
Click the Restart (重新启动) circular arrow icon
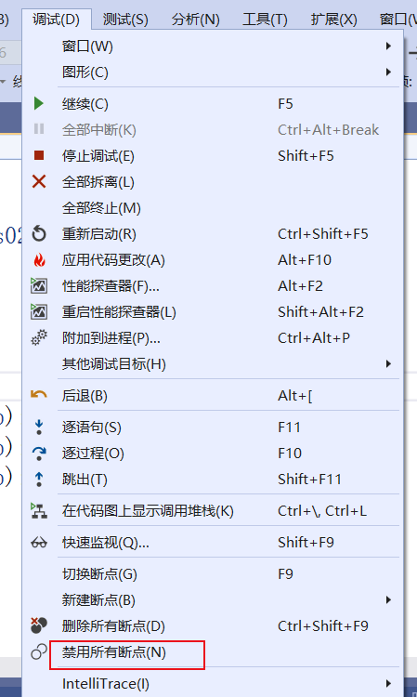click(x=39, y=234)
